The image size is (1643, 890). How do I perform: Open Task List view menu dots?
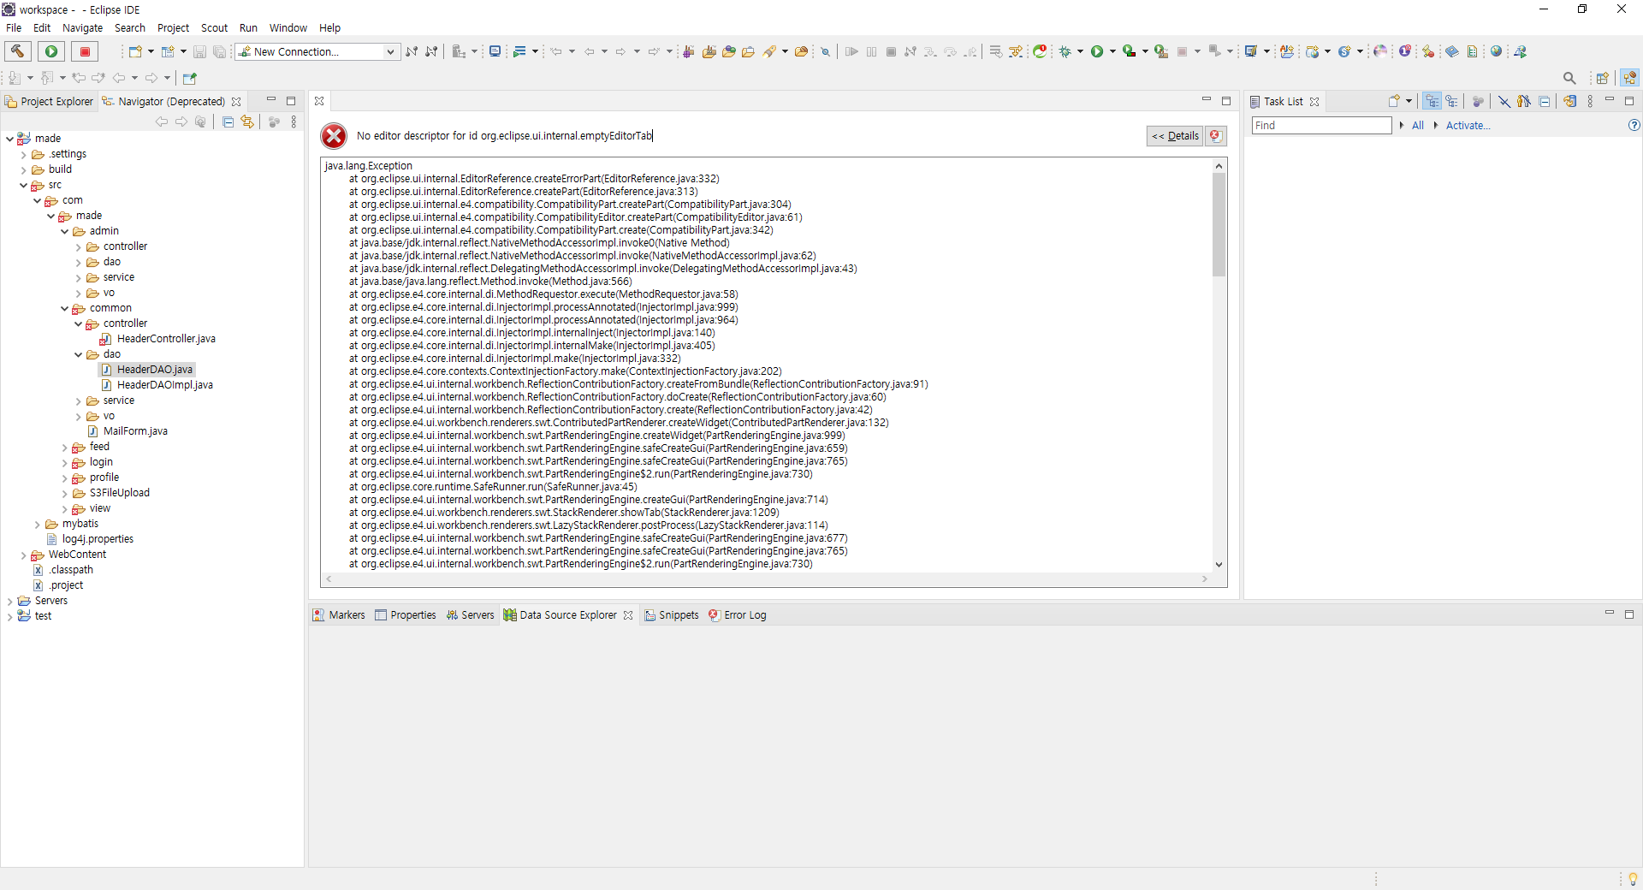1590,101
